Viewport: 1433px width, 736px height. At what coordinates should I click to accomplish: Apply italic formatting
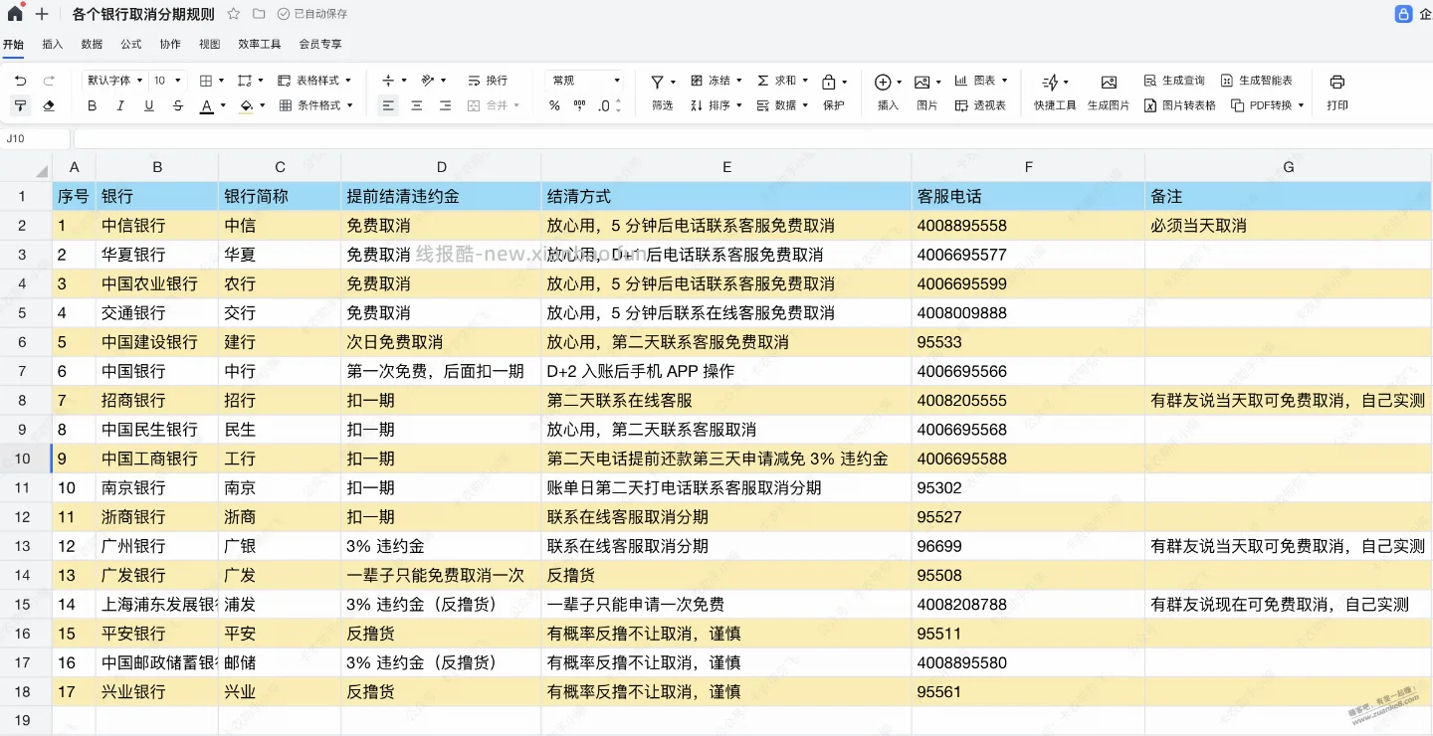120,105
